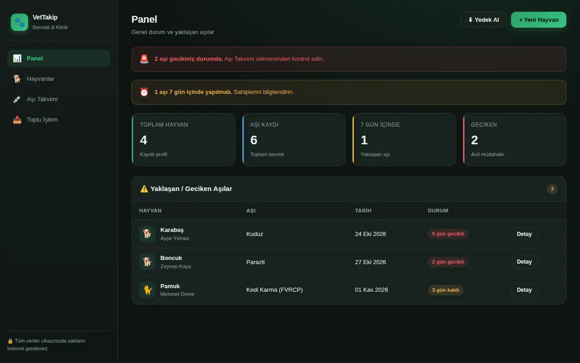
Task: Open Detay for the Karabaş Kuduz vaccine
Action: [524, 234]
